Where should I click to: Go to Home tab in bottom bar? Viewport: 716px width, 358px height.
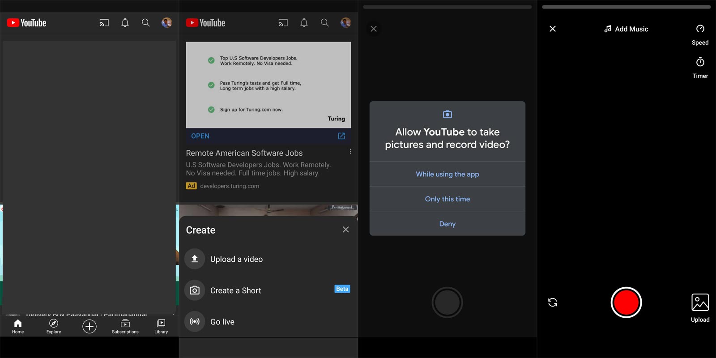coord(18,326)
